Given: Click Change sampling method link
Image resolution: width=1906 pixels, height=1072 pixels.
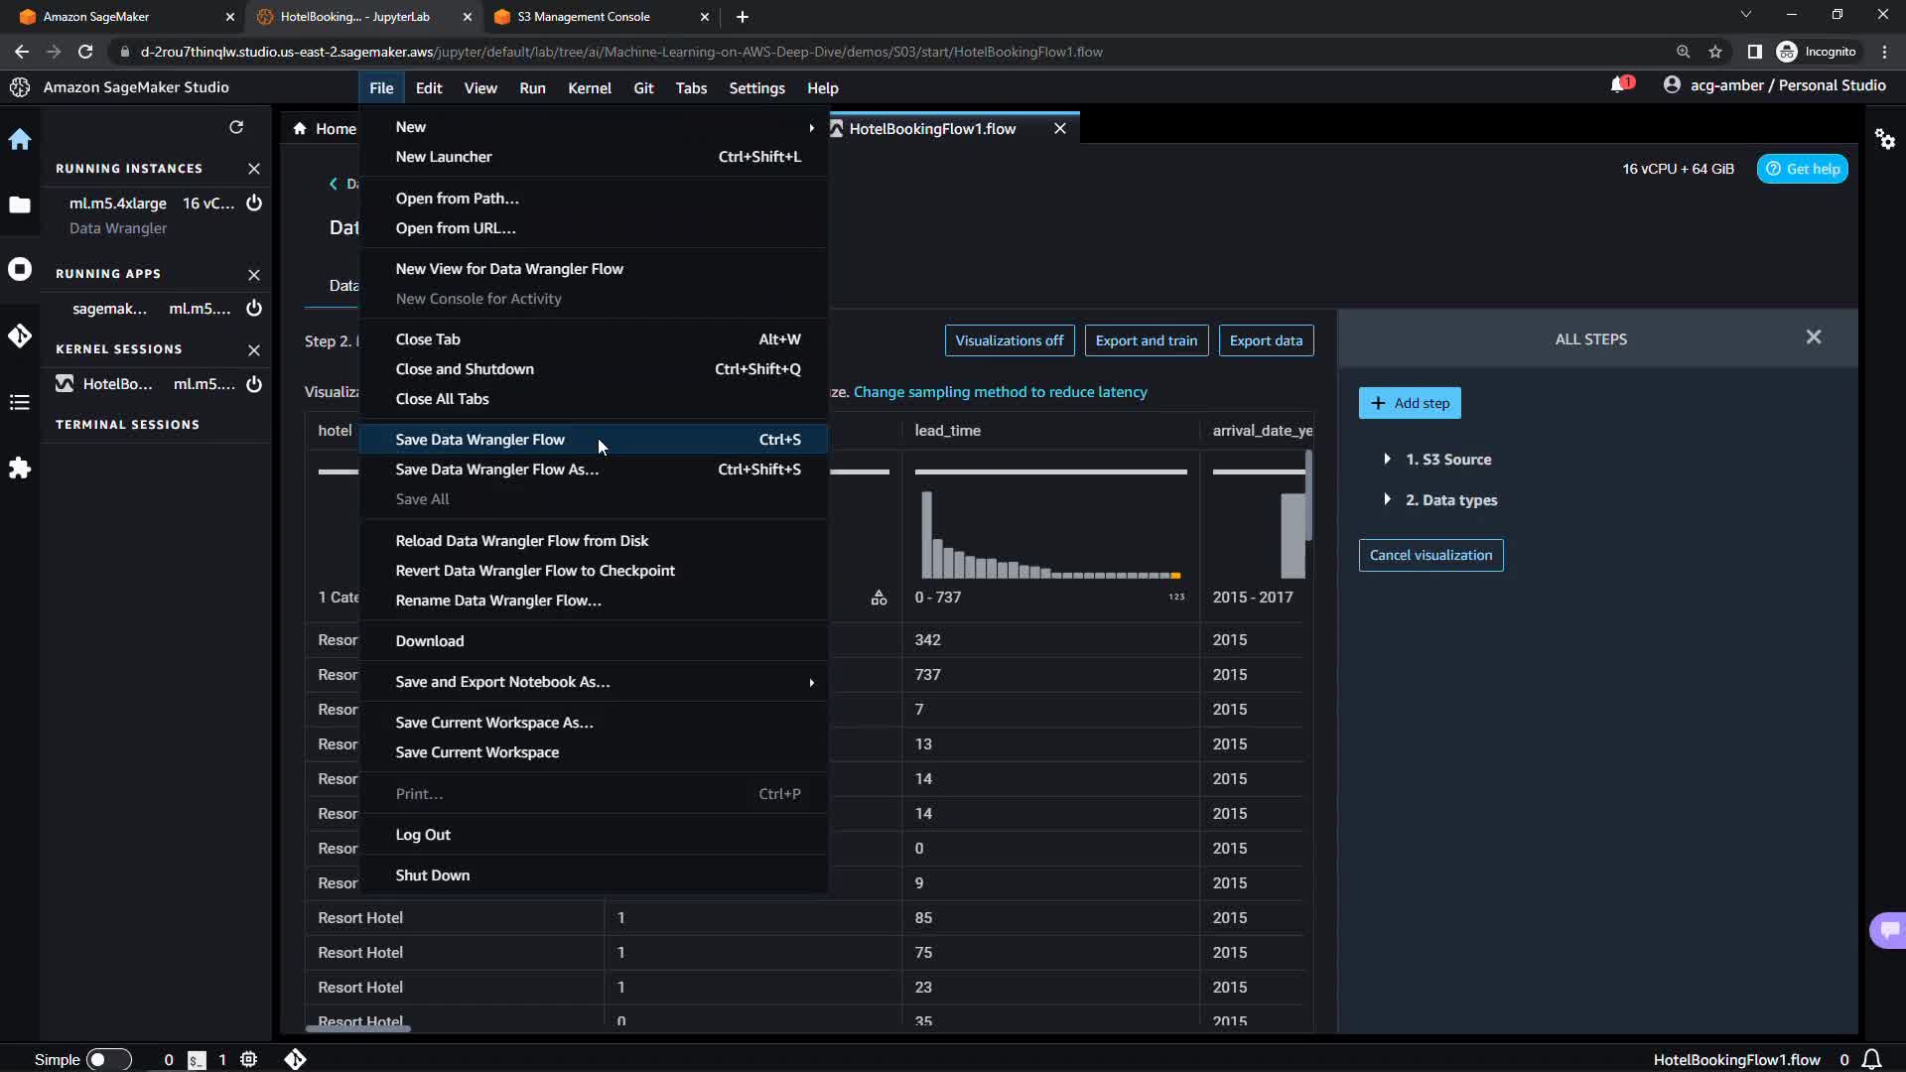Looking at the screenshot, I should pos(1000,392).
